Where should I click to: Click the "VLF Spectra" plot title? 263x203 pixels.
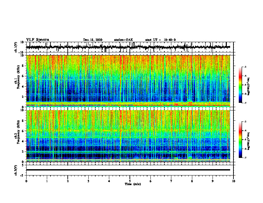click(x=38, y=39)
